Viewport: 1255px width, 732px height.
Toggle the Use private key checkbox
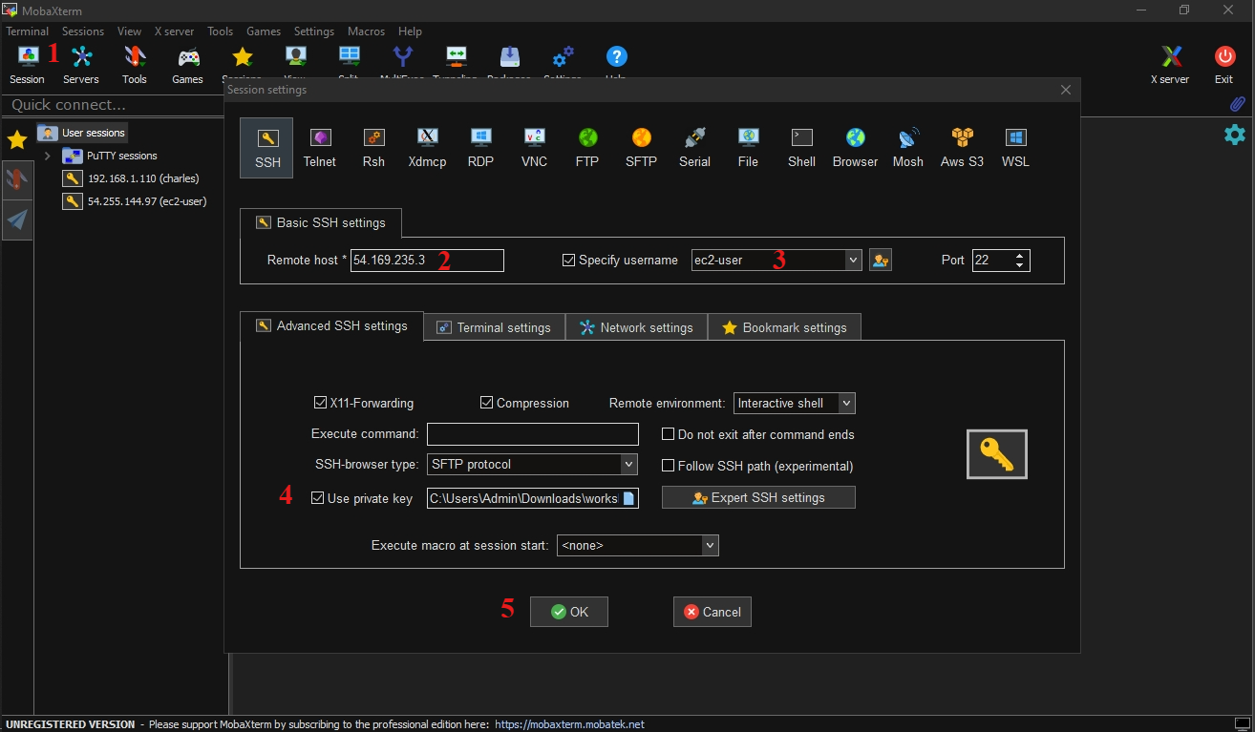pos(318,498)
